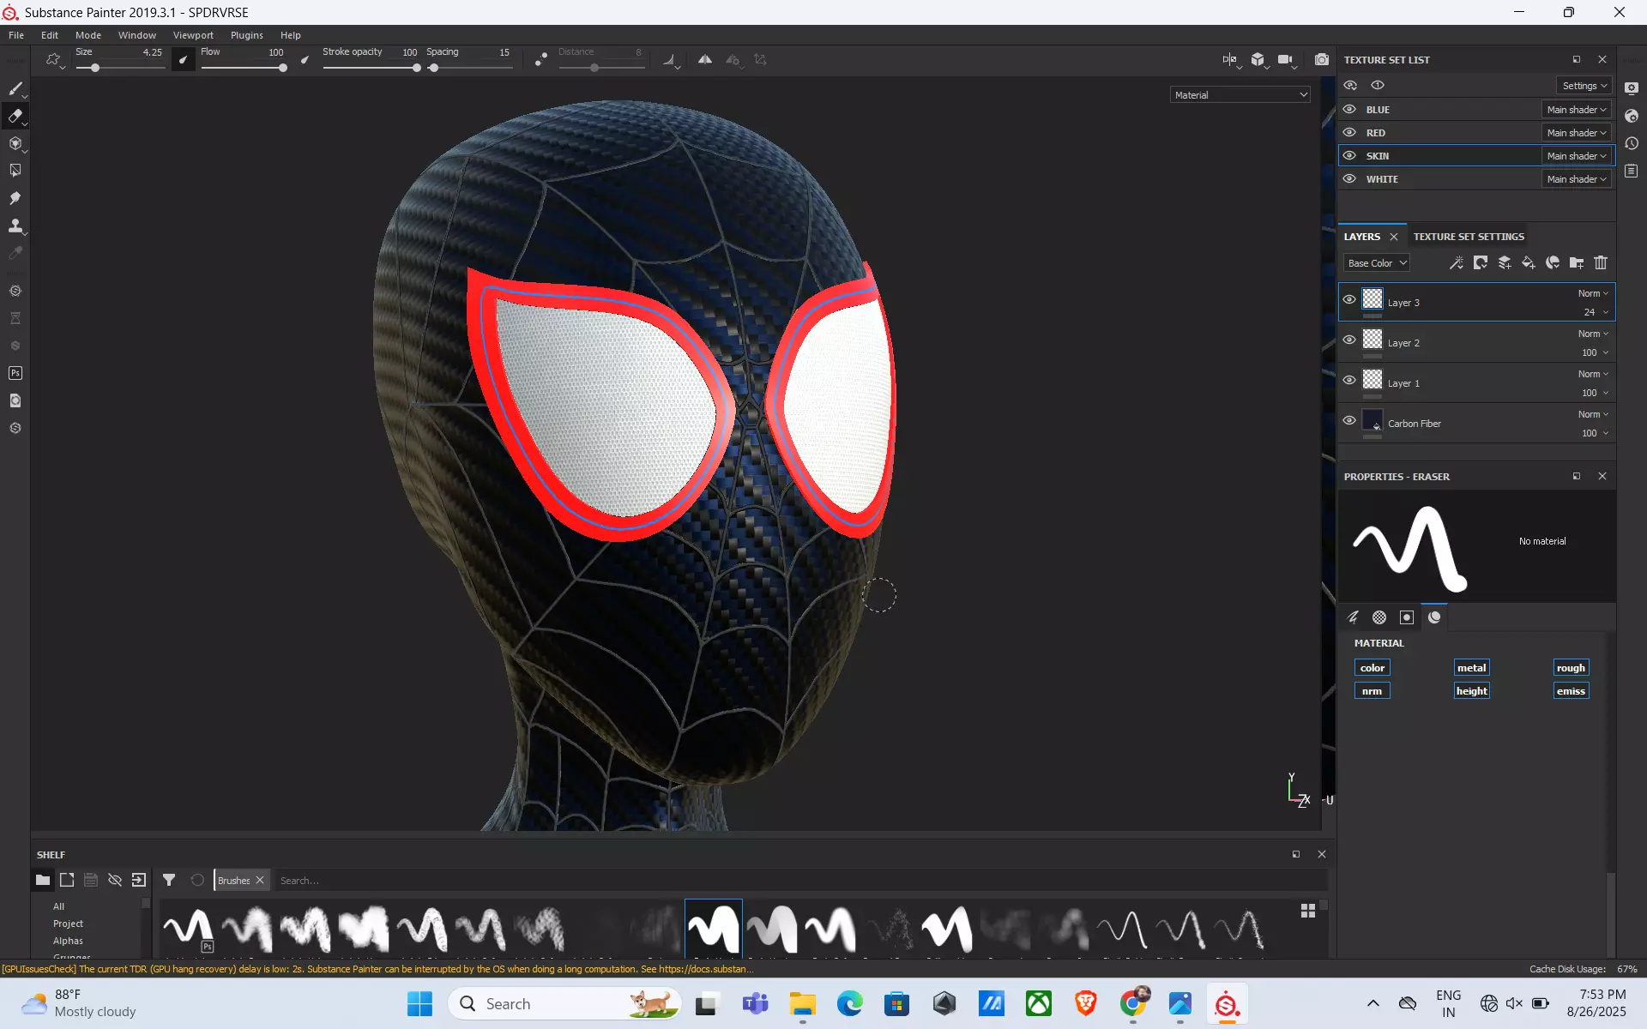Hide the RED texture set
1647x1029 pixels.
click(x=1349, y=133)
